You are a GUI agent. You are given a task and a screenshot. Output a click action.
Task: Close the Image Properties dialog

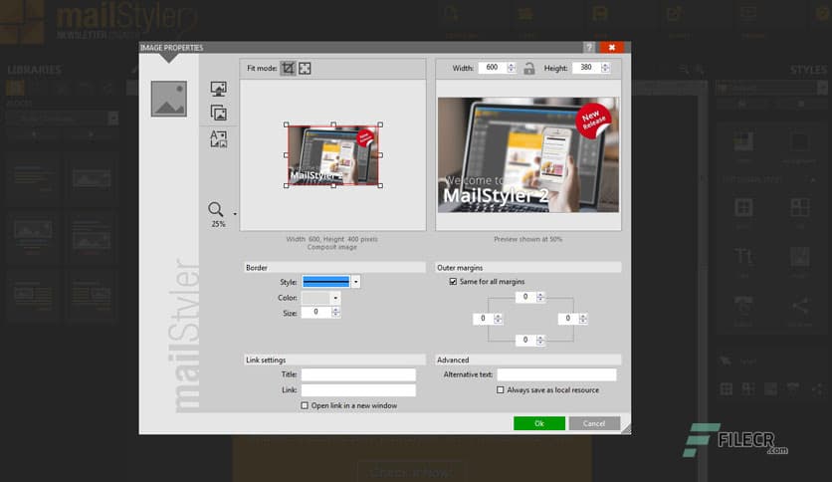[612, 47]
